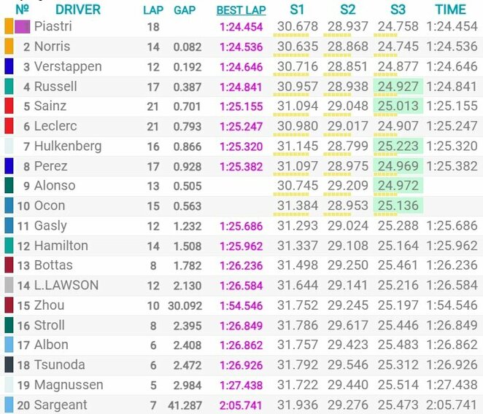Click the LAP column header
The height and width of the screenshot is (414, 483).
coord(153,10)
